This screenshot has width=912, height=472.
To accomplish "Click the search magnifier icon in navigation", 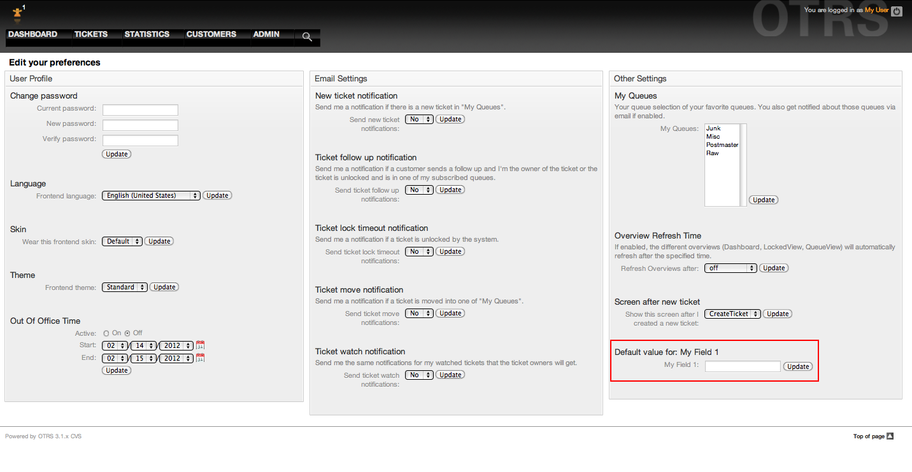I will click(307, 37).
